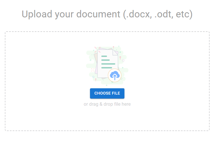The width and height of the screenshot is (215, 141).
Task: Click the pink up arrow at the illustration's bottom left
Action: click(x=96, y=80)
